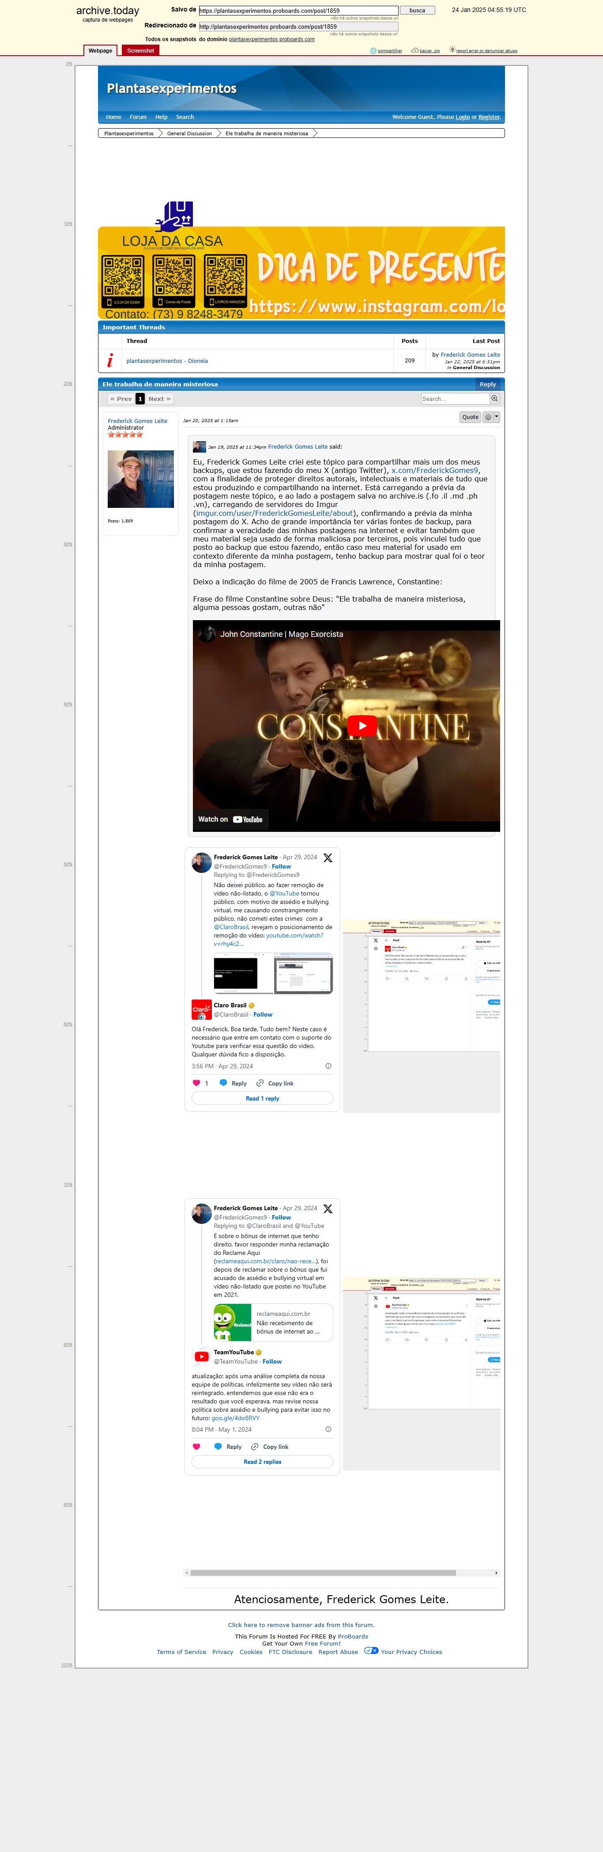Screen dimensions: 603x1852
Task: Open the X logo on TeamYouTube tweet
Action: coord(328,1209)
